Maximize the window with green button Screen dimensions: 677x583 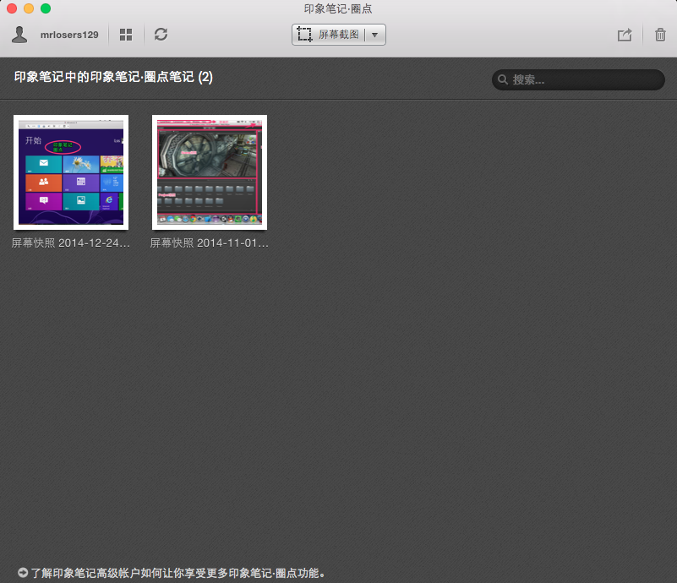[x=46, y=8]
